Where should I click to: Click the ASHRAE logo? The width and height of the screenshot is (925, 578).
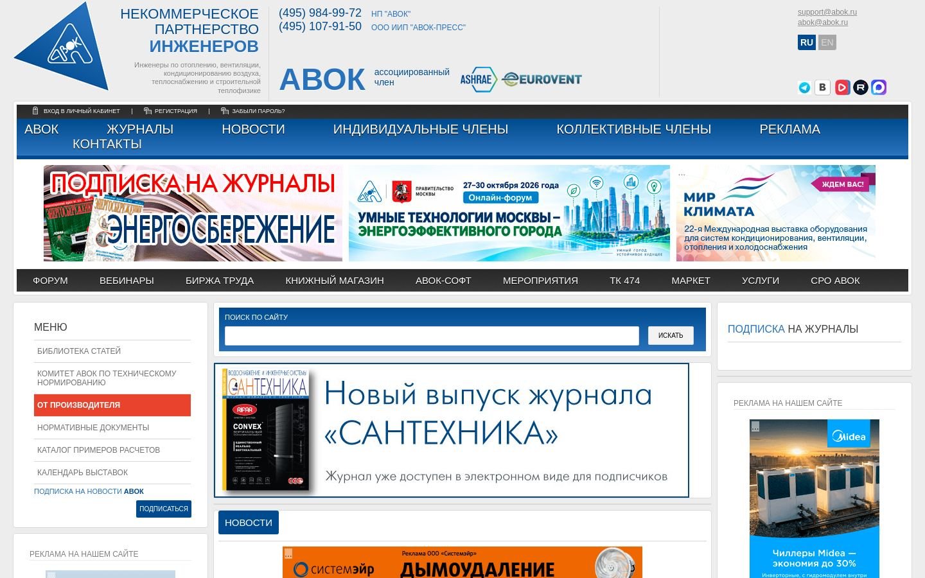(479, 80)
